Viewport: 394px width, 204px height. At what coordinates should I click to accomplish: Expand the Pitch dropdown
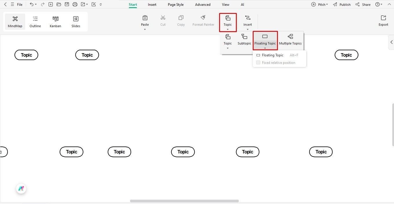(327, 4)
